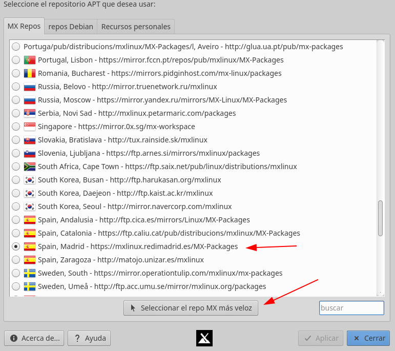The height and width of the screenshot is (351, 395).
Task: Click the Slovakia flag icon
Action: click(30, 140)
